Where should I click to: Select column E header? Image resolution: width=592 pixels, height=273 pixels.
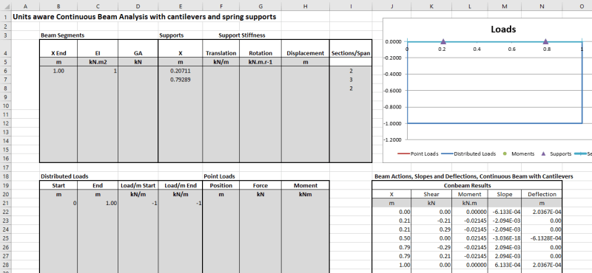[181, 6]
